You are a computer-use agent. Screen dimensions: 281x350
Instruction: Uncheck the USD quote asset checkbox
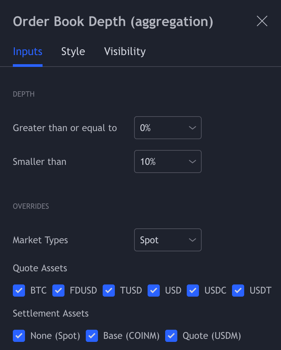click(x=154, y=290)
